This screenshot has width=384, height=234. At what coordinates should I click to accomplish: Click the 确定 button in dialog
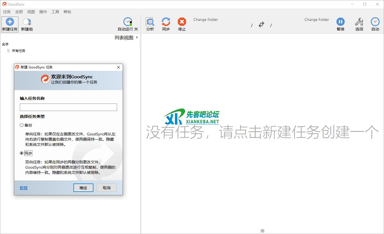(83, 188)
